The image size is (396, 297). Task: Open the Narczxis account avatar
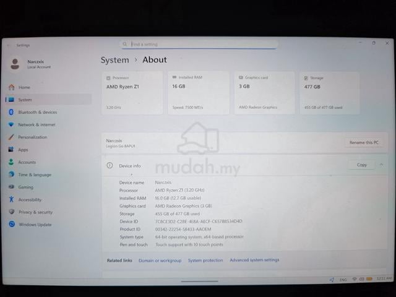point(15,64)
